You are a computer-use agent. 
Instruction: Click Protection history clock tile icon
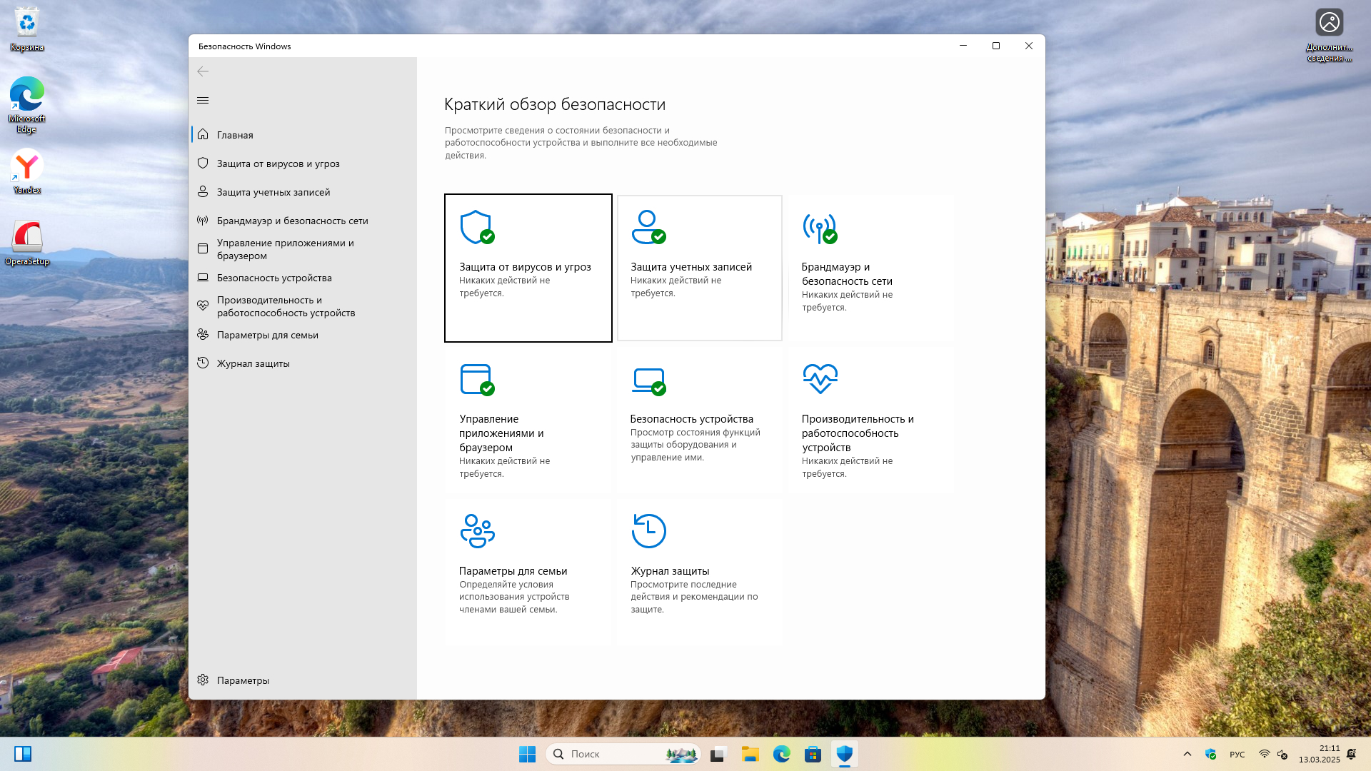[x=648, y=530]
